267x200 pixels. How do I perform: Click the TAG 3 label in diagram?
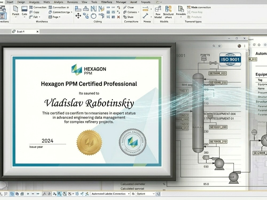click(183, 91)
